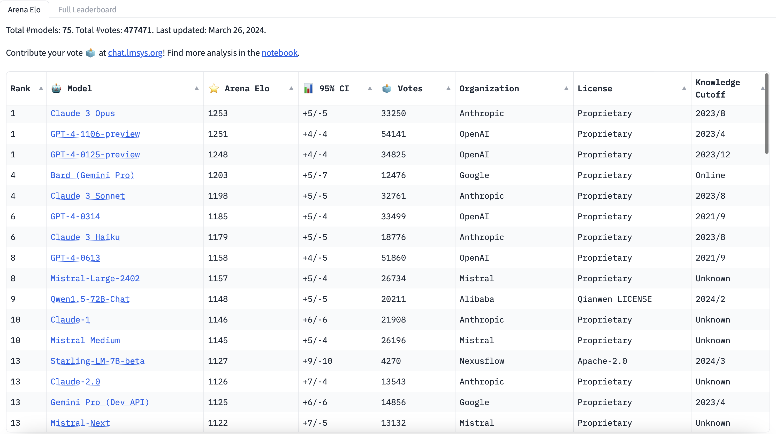The image size is (776, 434).
Task: Click the bar chart icon beside 95% CI
Action: tap(308, 89)
